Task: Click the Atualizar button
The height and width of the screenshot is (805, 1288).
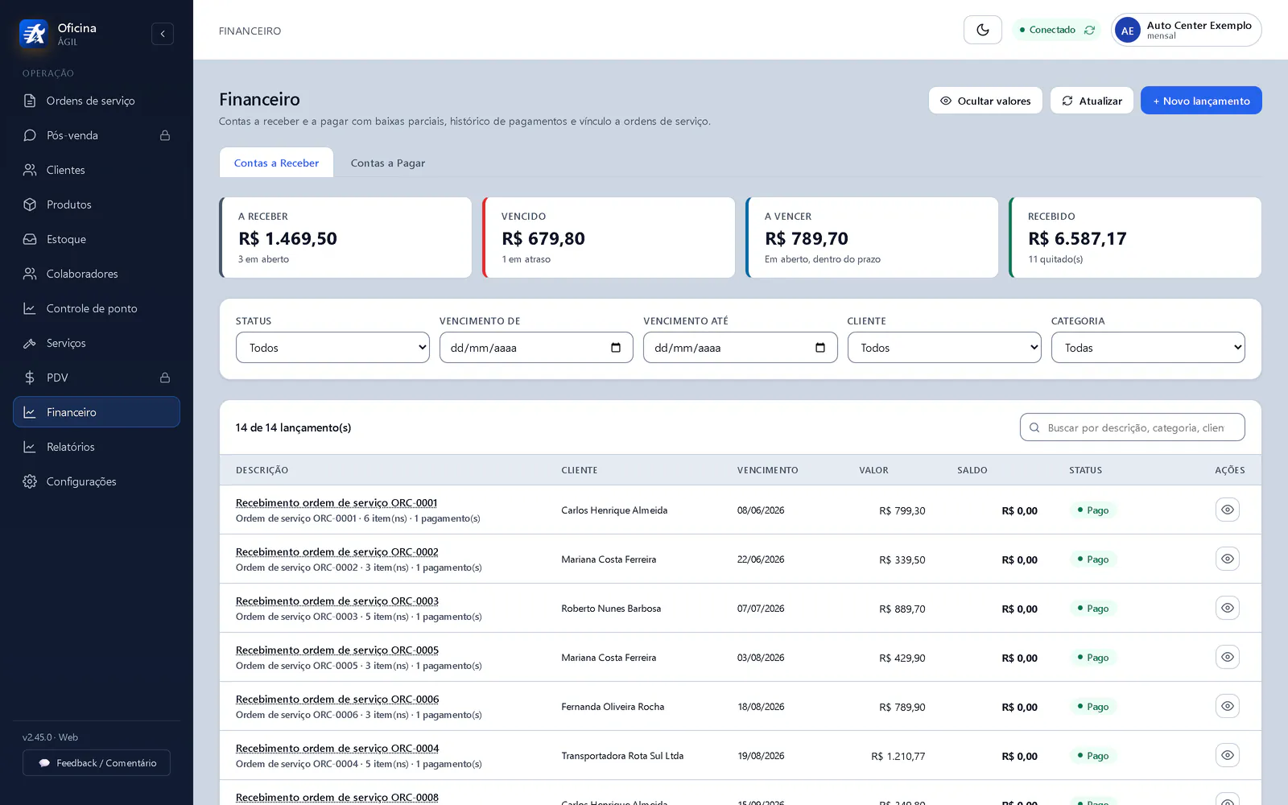Action: tap(1092, 101)
